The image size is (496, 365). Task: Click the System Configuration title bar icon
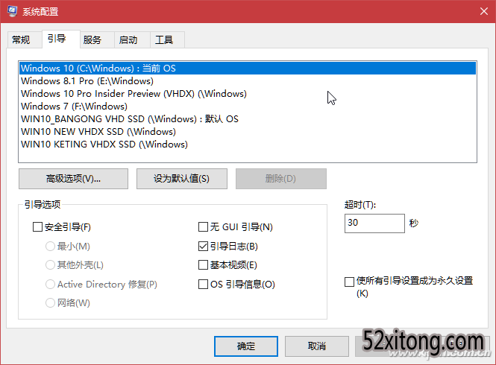[12, 11]
